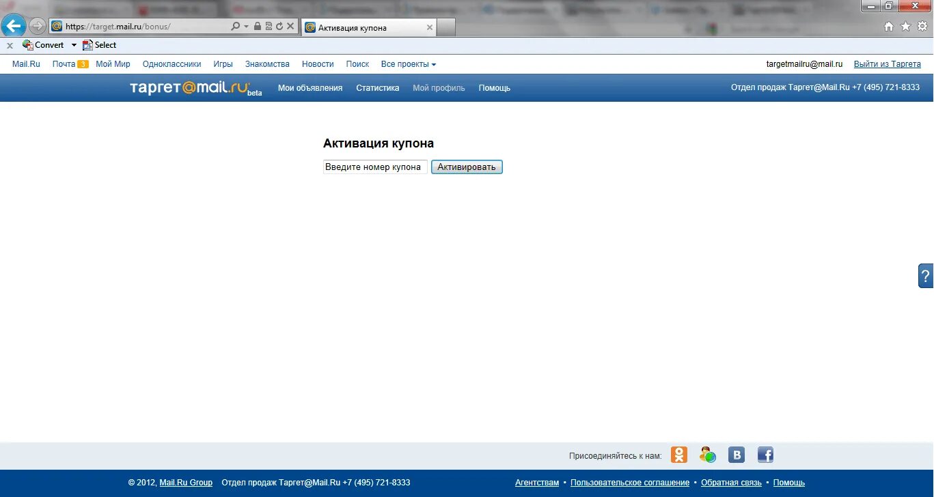The height and width of the screenshot is (497, 934).
Task: Click the Select toolbar button
Action: tap(99, 45)
